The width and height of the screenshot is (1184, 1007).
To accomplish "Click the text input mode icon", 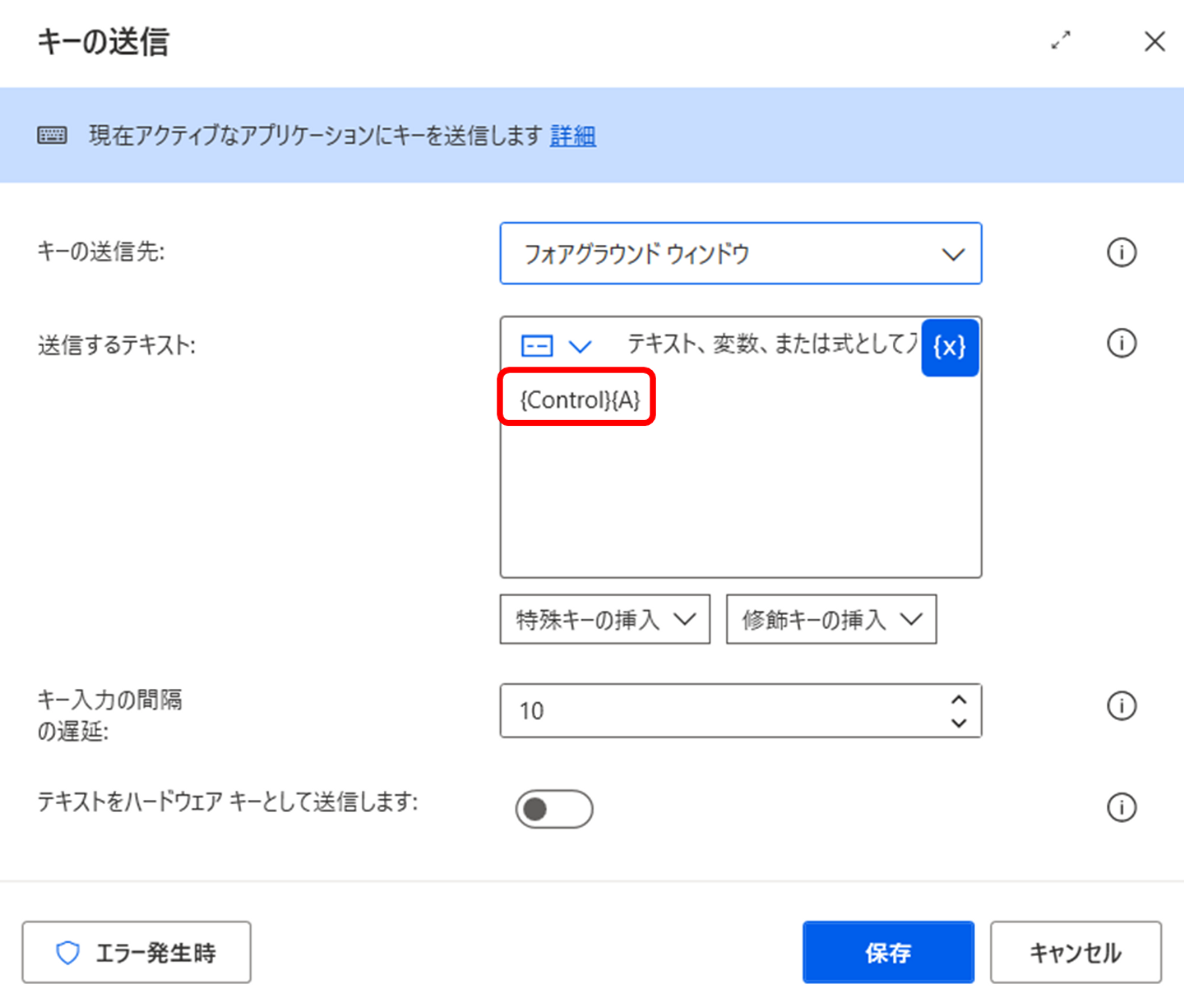I will click(x=536, y=345).
